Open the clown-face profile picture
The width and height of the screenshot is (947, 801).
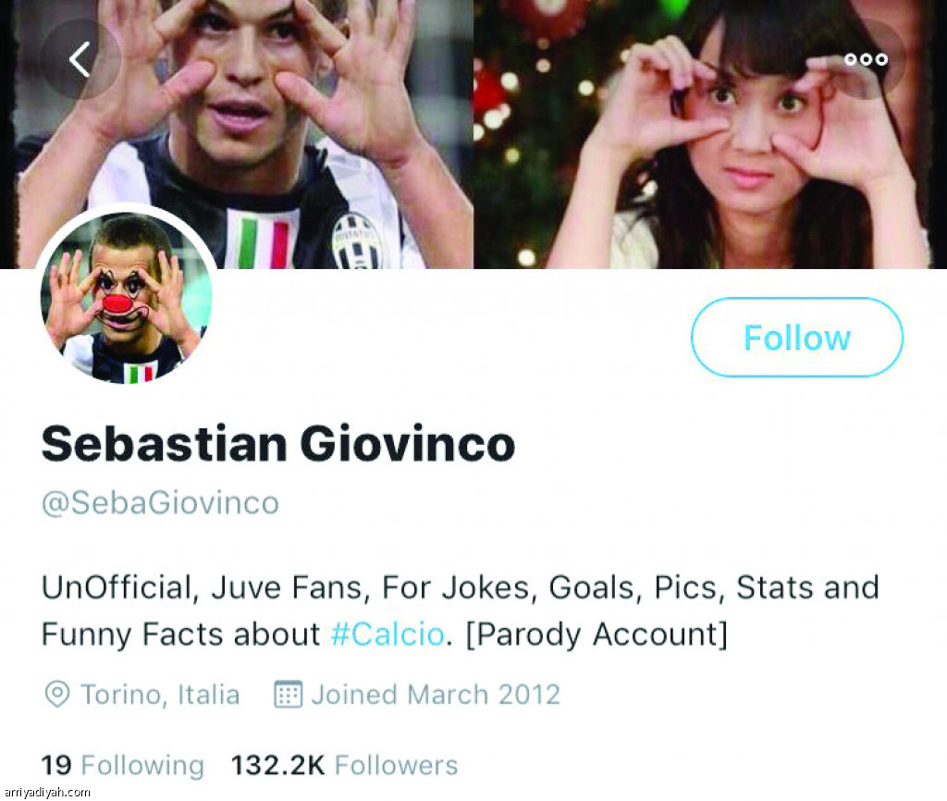[x=126, y=297]
